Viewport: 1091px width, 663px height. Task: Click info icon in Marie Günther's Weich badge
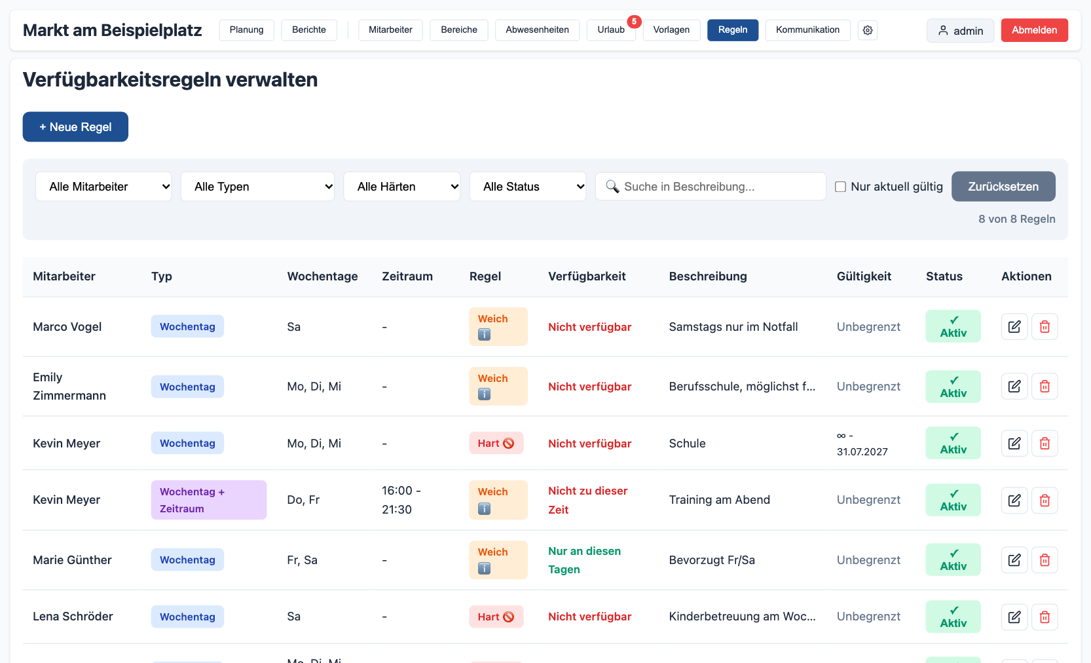click(x=484, y=569)
